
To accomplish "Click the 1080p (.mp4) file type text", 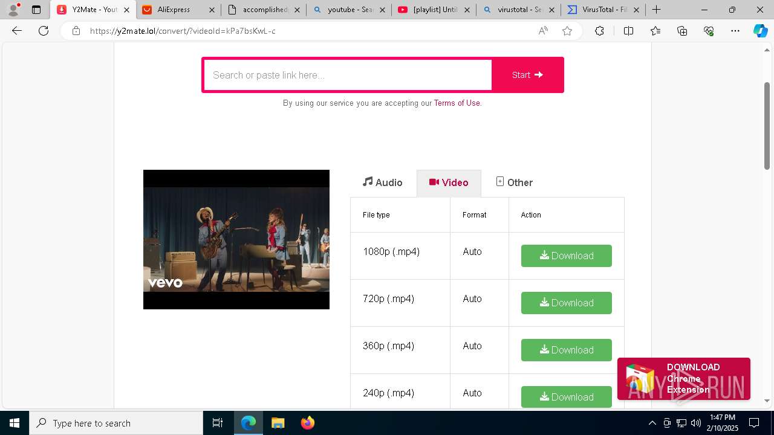I will pyautogui.click(x=391, y=252).
